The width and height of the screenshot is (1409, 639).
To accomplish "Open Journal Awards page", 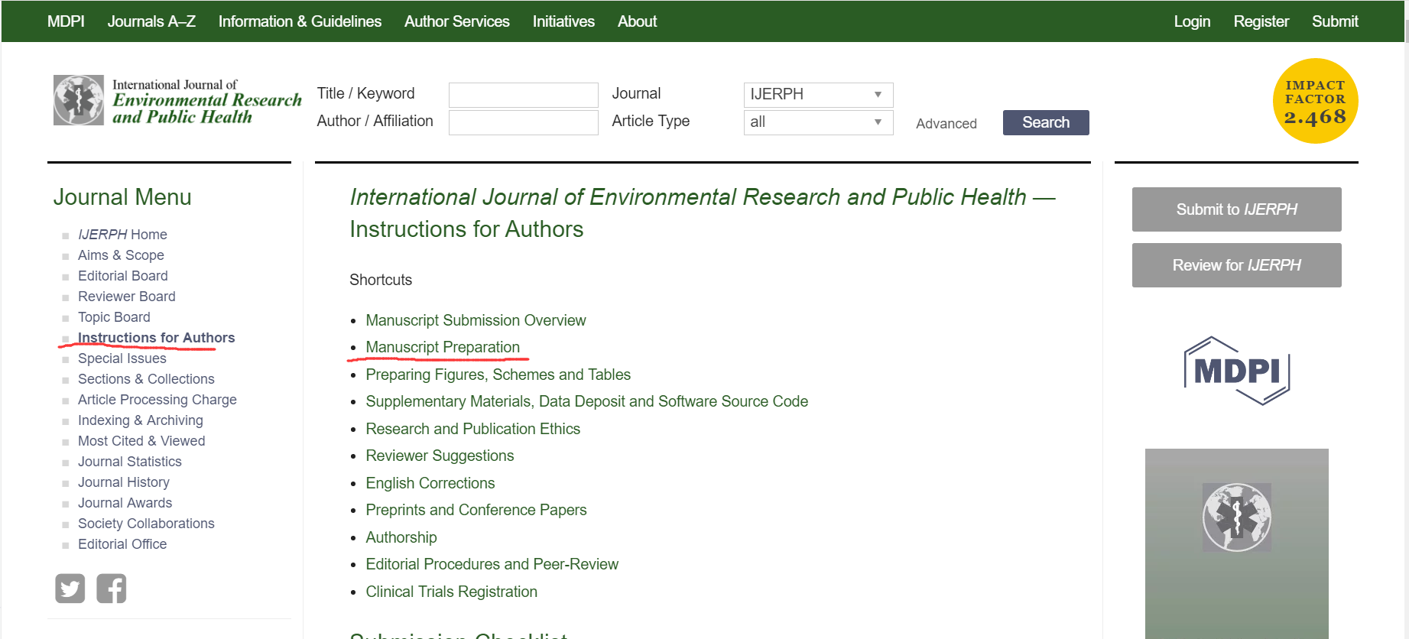I will (125, 503).
